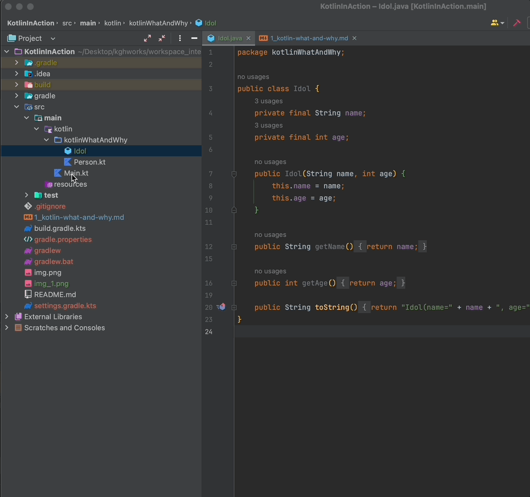Select Person.kt in project tree
Viewport: 530px width, 497px height.
(x=89, y=162)
